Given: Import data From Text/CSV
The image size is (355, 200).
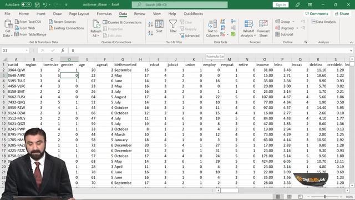Looking at the screenshot, I should [28, 22].
